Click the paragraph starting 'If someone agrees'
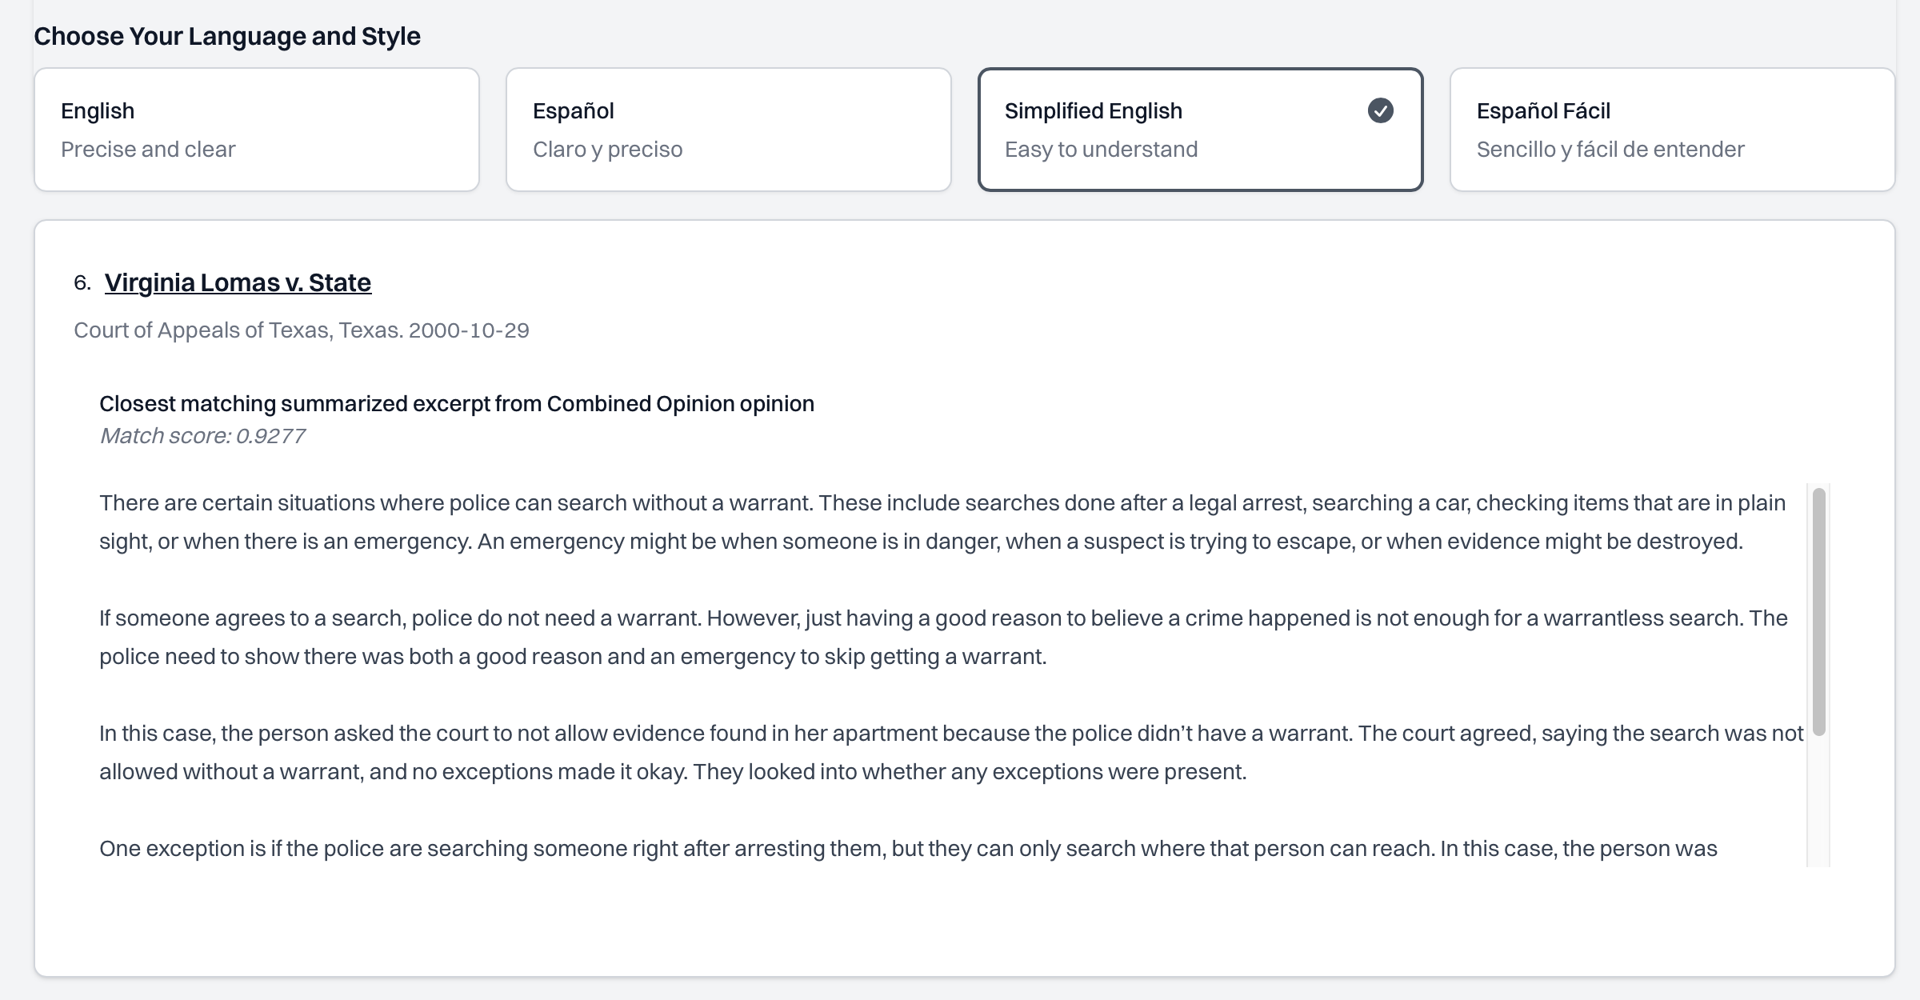This screenshot has width=1920, height=1000. [943, 637]
